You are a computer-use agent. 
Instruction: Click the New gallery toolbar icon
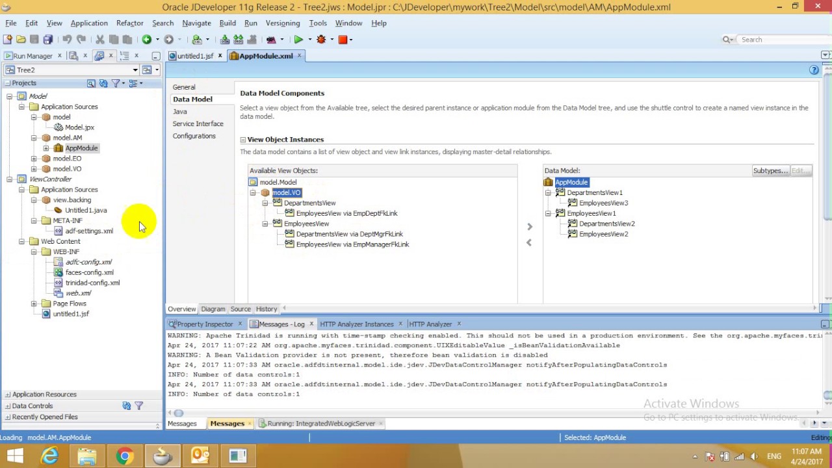point(8,40)
